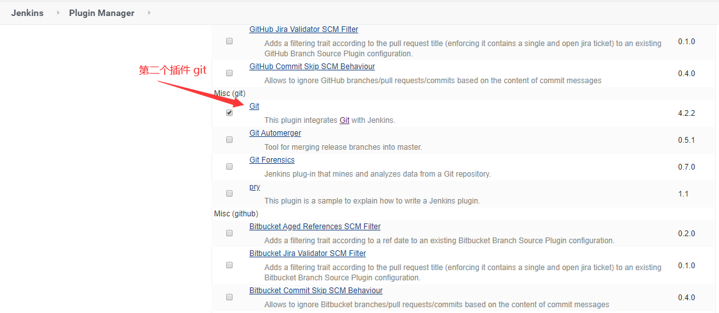Viewport: 719px width, 313px height.
Task: Check the Bitbucket Aged References SCM Filter checkbox
Action: [229, 233]
